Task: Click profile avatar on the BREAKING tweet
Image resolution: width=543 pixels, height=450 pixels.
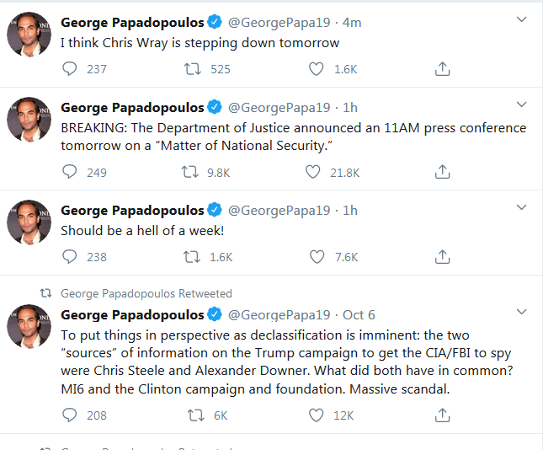Action: 29,120
